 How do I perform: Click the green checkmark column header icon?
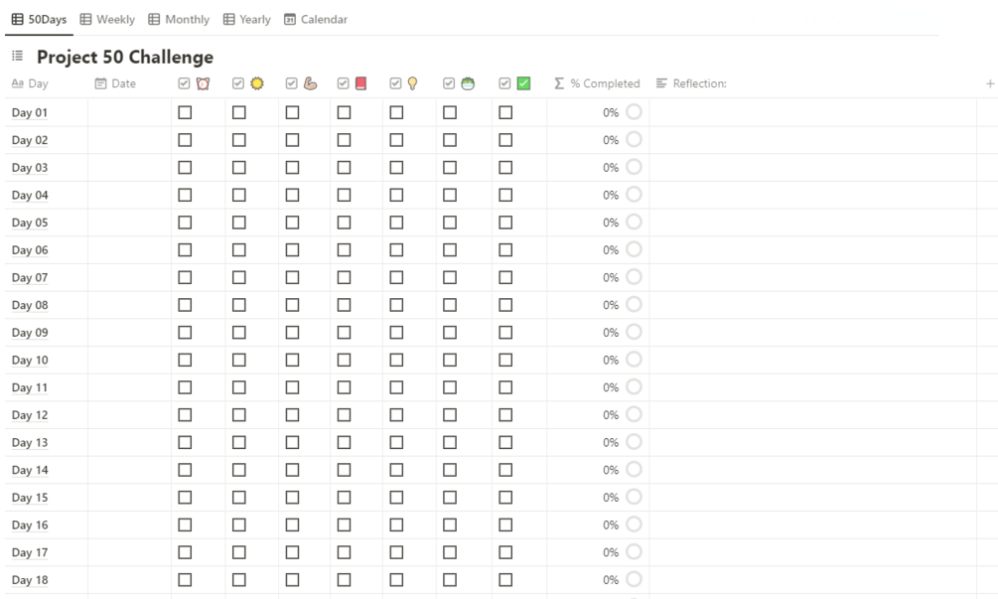523,83
